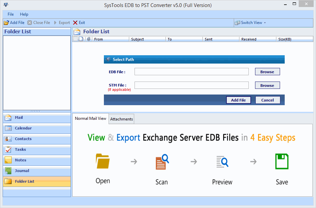Viewport: 316px width, 208px height.
Task: Open the Switch View dropdown arrow
Action: click(x=265, y=23)
